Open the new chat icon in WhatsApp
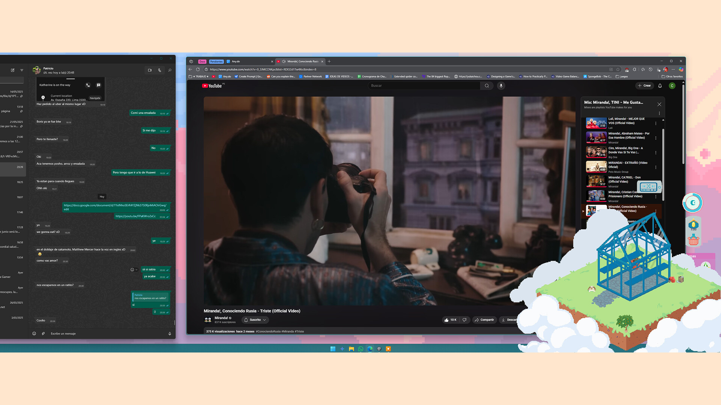Viewport: 721px width, 405px height. 12,70
